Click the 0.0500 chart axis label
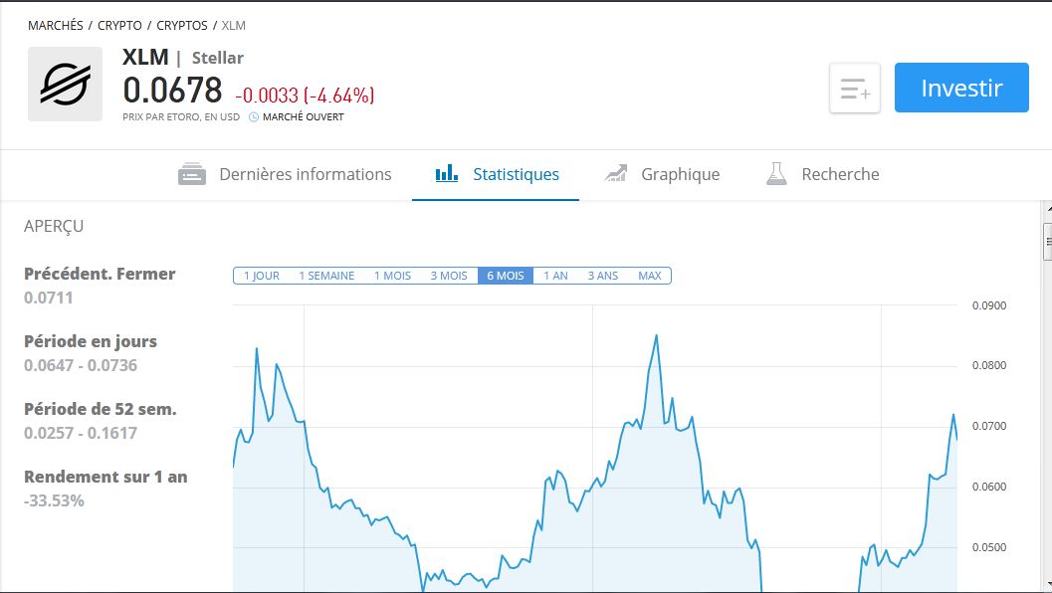Viewport: 1052px width, 593px height. [x=989, y=547]
